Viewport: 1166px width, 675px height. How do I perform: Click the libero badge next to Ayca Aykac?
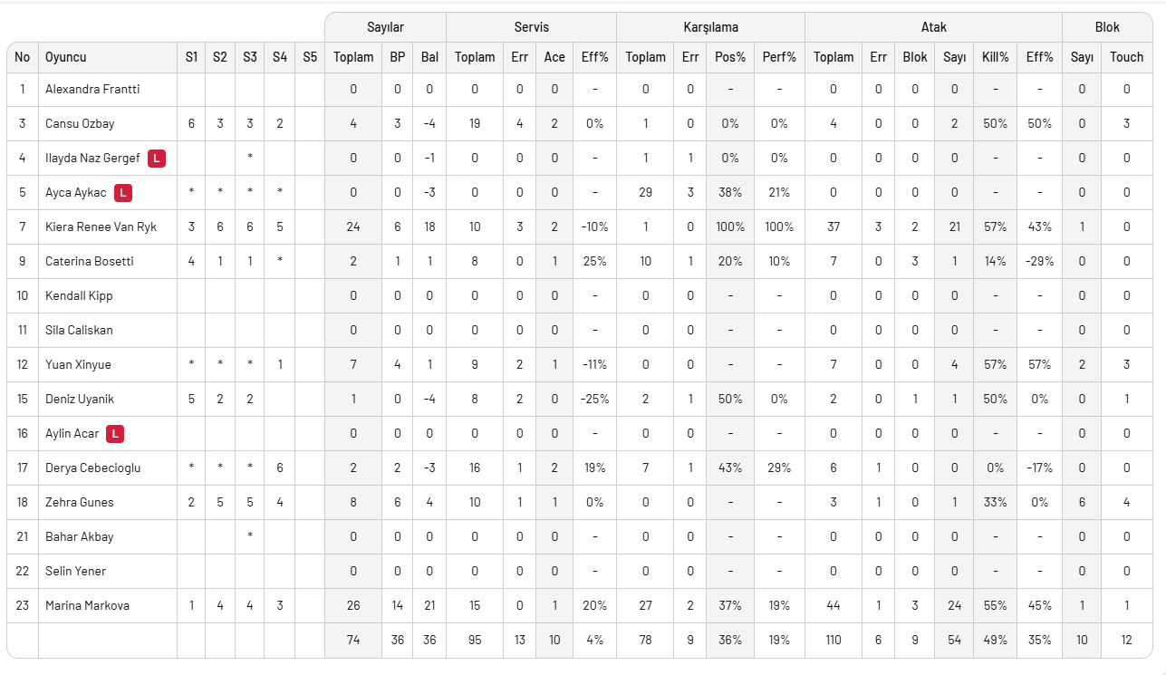click(x=123, y=193)
